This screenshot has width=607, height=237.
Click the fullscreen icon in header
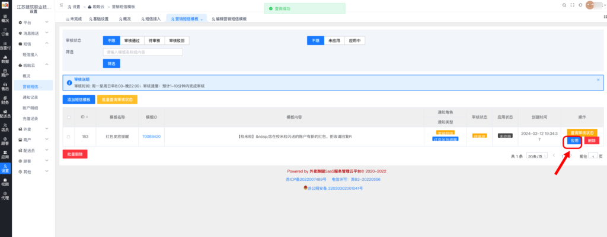pyautogui.click(x=572, y=5)
